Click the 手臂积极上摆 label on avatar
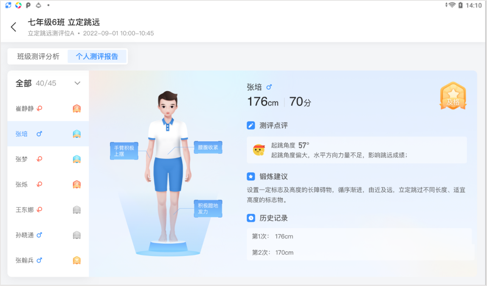The height and width of the screenshot is (286, 487). tap(124, 151)
